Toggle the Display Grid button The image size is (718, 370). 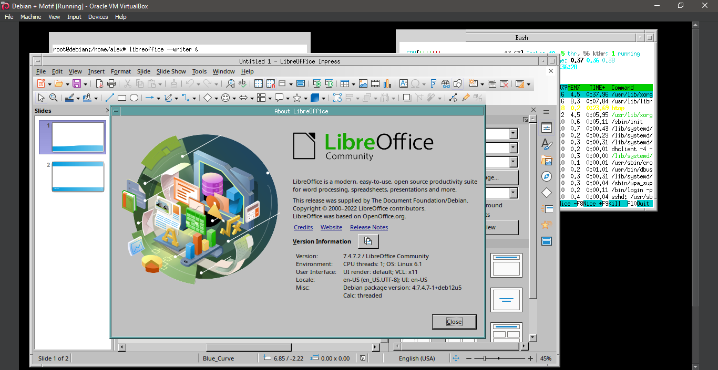tap(259, 83)
